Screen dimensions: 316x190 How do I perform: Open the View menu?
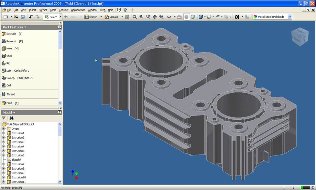click(24, 10)
